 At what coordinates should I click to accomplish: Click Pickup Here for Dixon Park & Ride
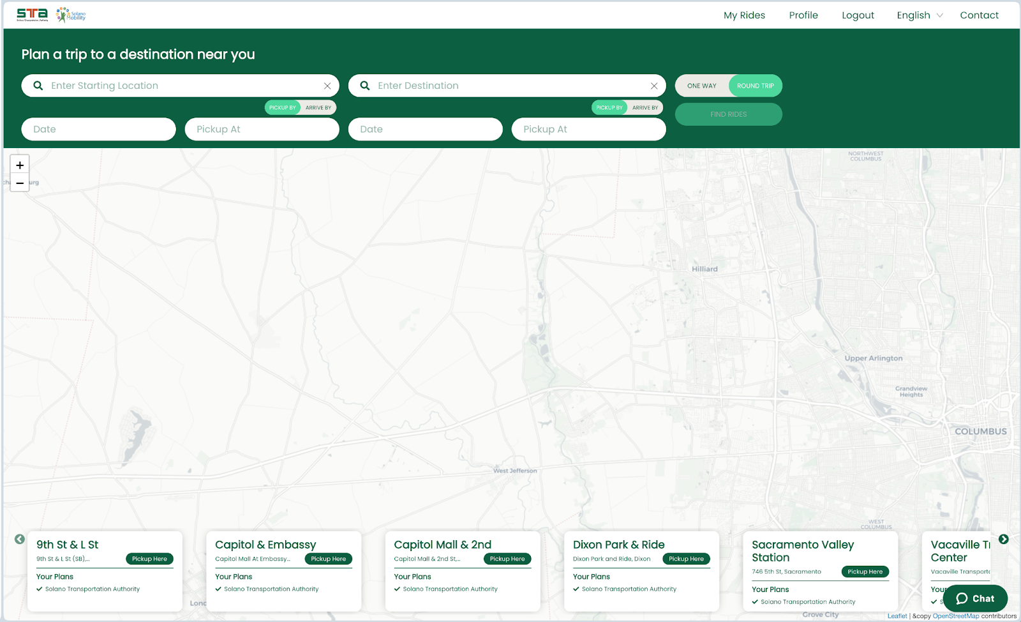tap(686, 559)
